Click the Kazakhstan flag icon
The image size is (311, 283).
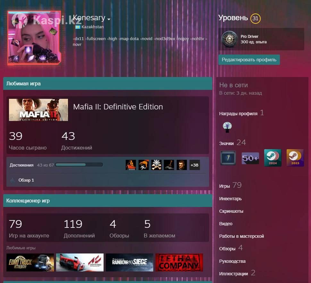[78, 27]
